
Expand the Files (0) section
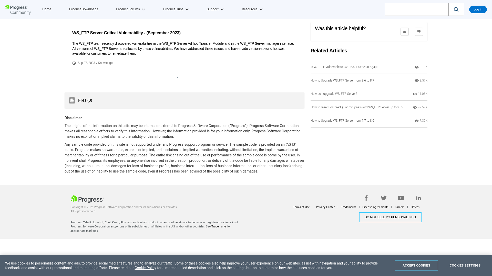coord(184,100)
